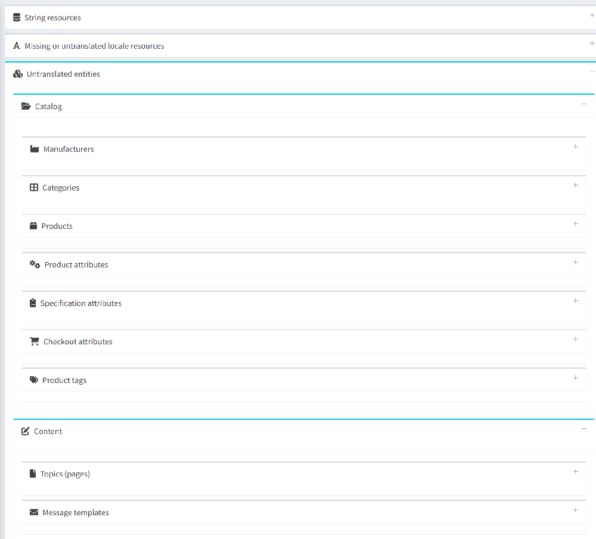Click the Specification attributes clipboard icon
This screenshot has height=539, width=596.
pos(33,303)
